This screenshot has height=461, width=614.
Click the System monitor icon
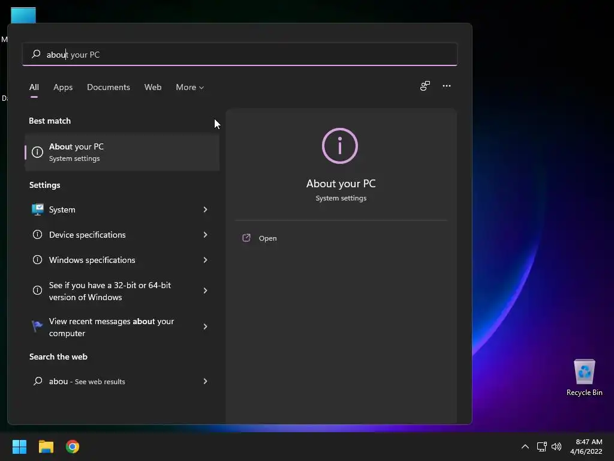[38, 209]
